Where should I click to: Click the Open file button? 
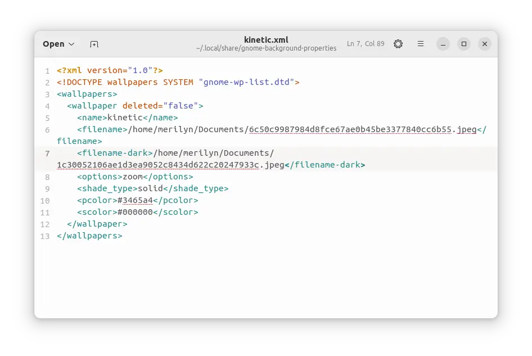(x=53, y=44)
